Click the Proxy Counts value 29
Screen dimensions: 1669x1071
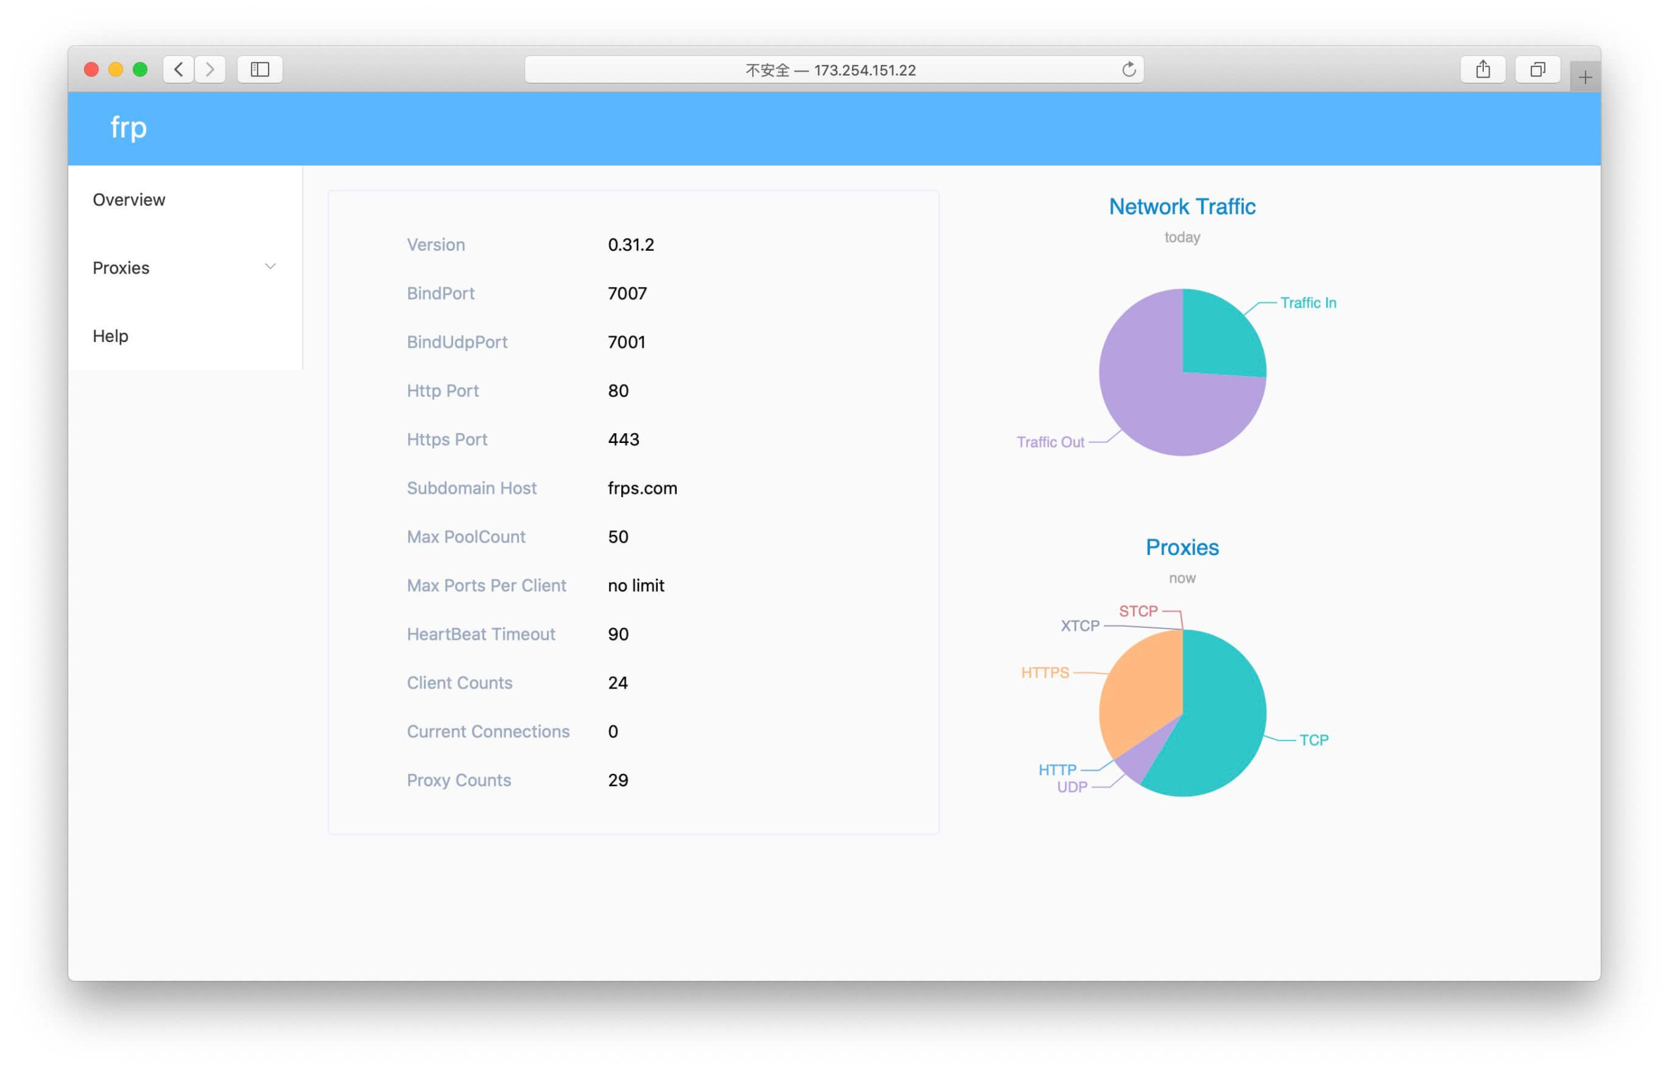tap(618, 780)
